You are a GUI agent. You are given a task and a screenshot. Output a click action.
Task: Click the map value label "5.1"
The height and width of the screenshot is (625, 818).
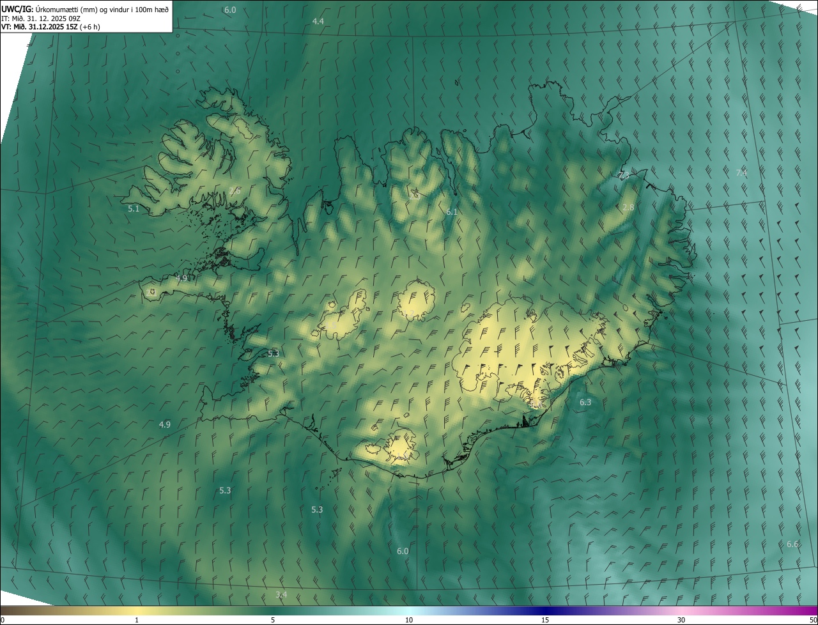(134, 208)
